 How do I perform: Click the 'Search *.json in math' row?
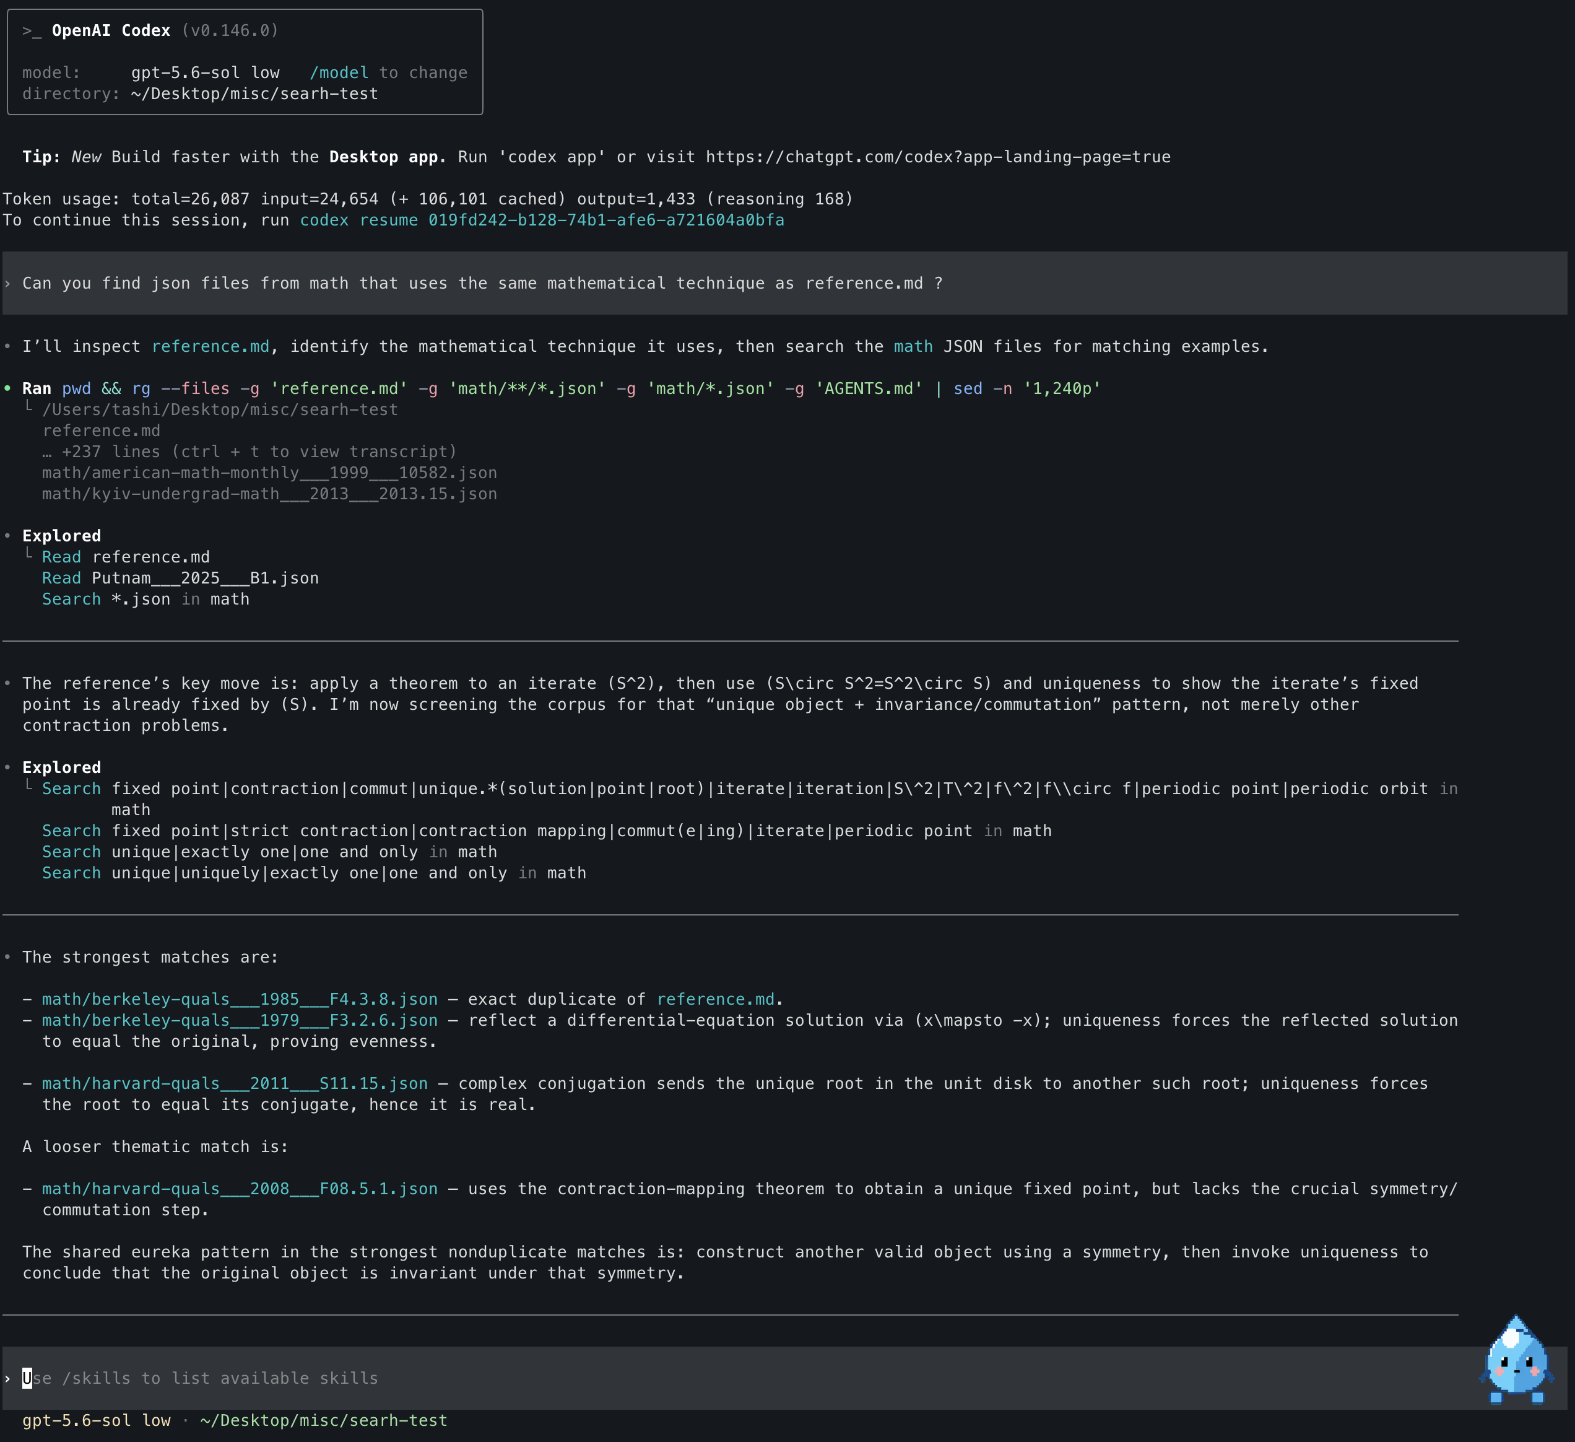point(146,600)
